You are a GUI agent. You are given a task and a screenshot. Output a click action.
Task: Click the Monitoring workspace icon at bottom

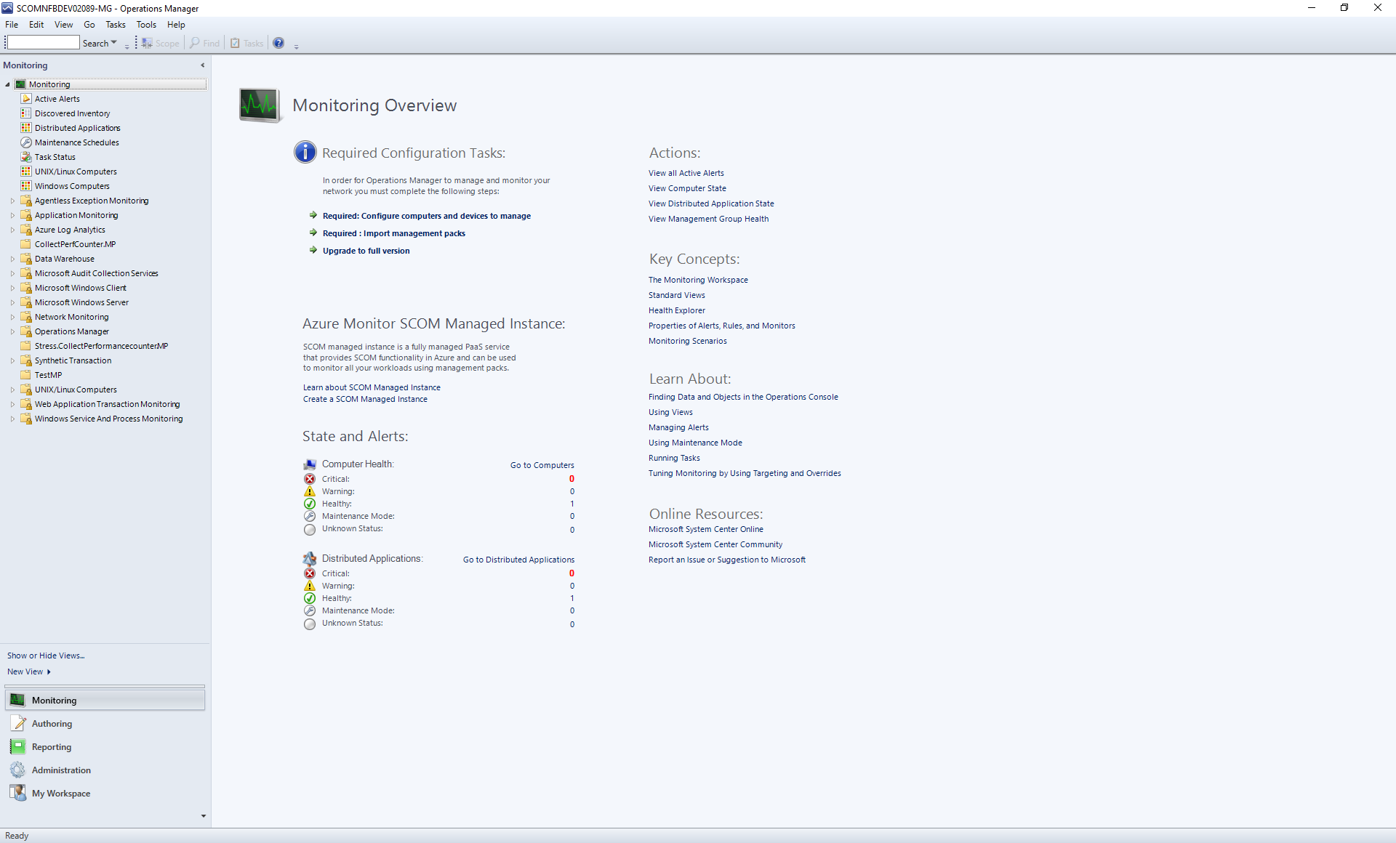pyautogui.click(x=17, y=700)
